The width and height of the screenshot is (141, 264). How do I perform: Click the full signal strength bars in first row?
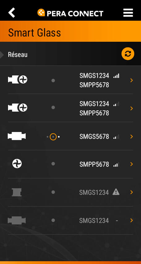click(x=116, y=76)
